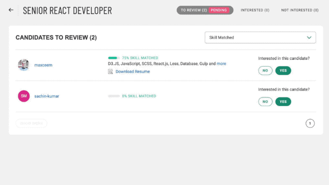The image size is (329, 185).
Task: Expand the dropdown using the chevron arrow
Action: point(309,37)
